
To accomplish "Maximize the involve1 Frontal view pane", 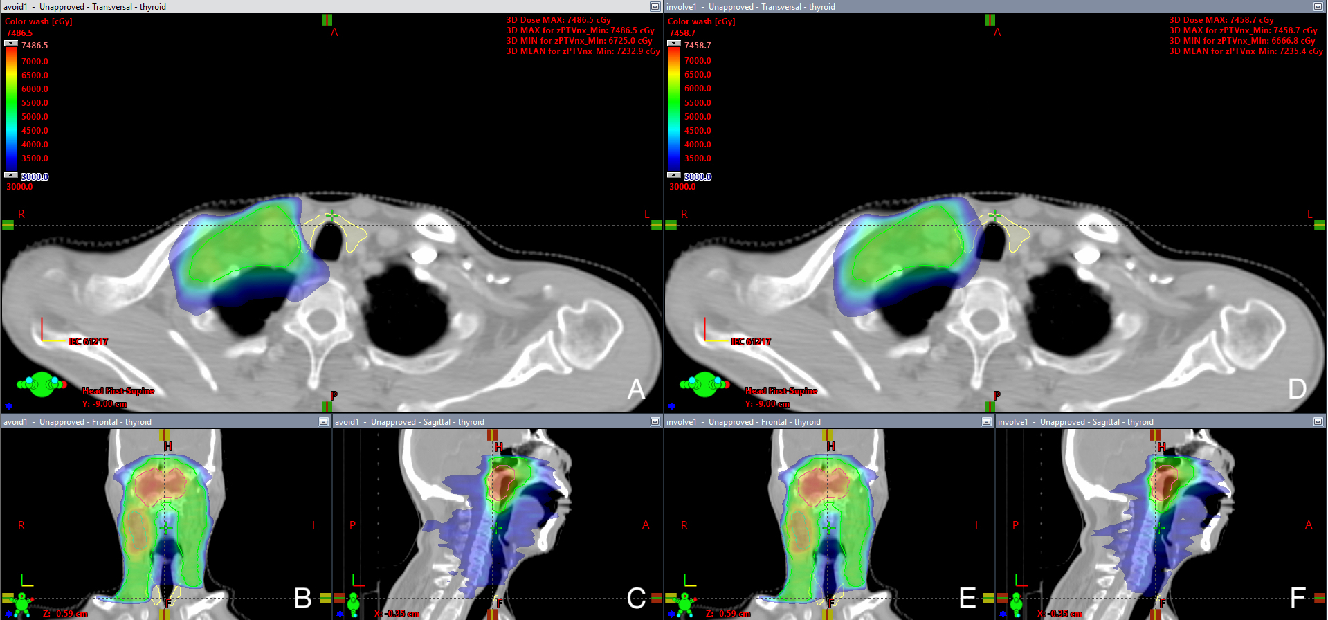I will [986, 421].
